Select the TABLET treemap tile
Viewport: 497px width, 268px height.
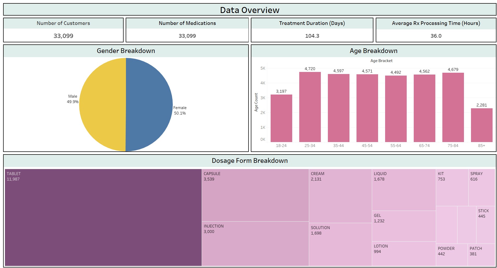(x=103, y=217)
